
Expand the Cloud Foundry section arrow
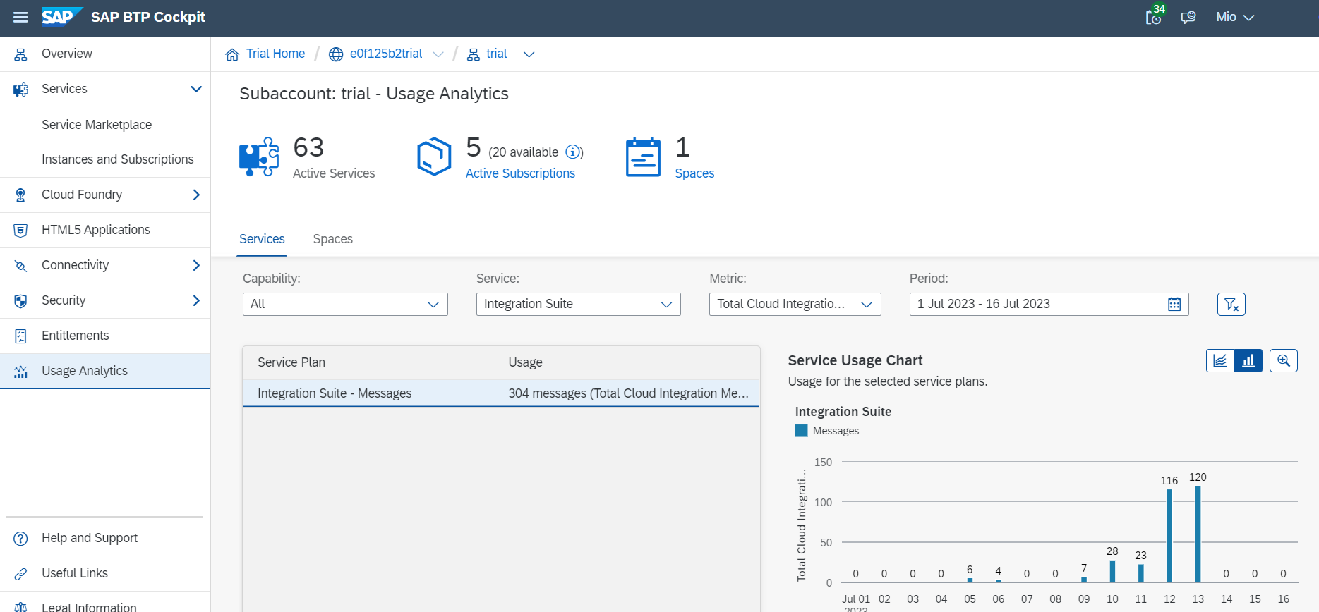[196, 195]
